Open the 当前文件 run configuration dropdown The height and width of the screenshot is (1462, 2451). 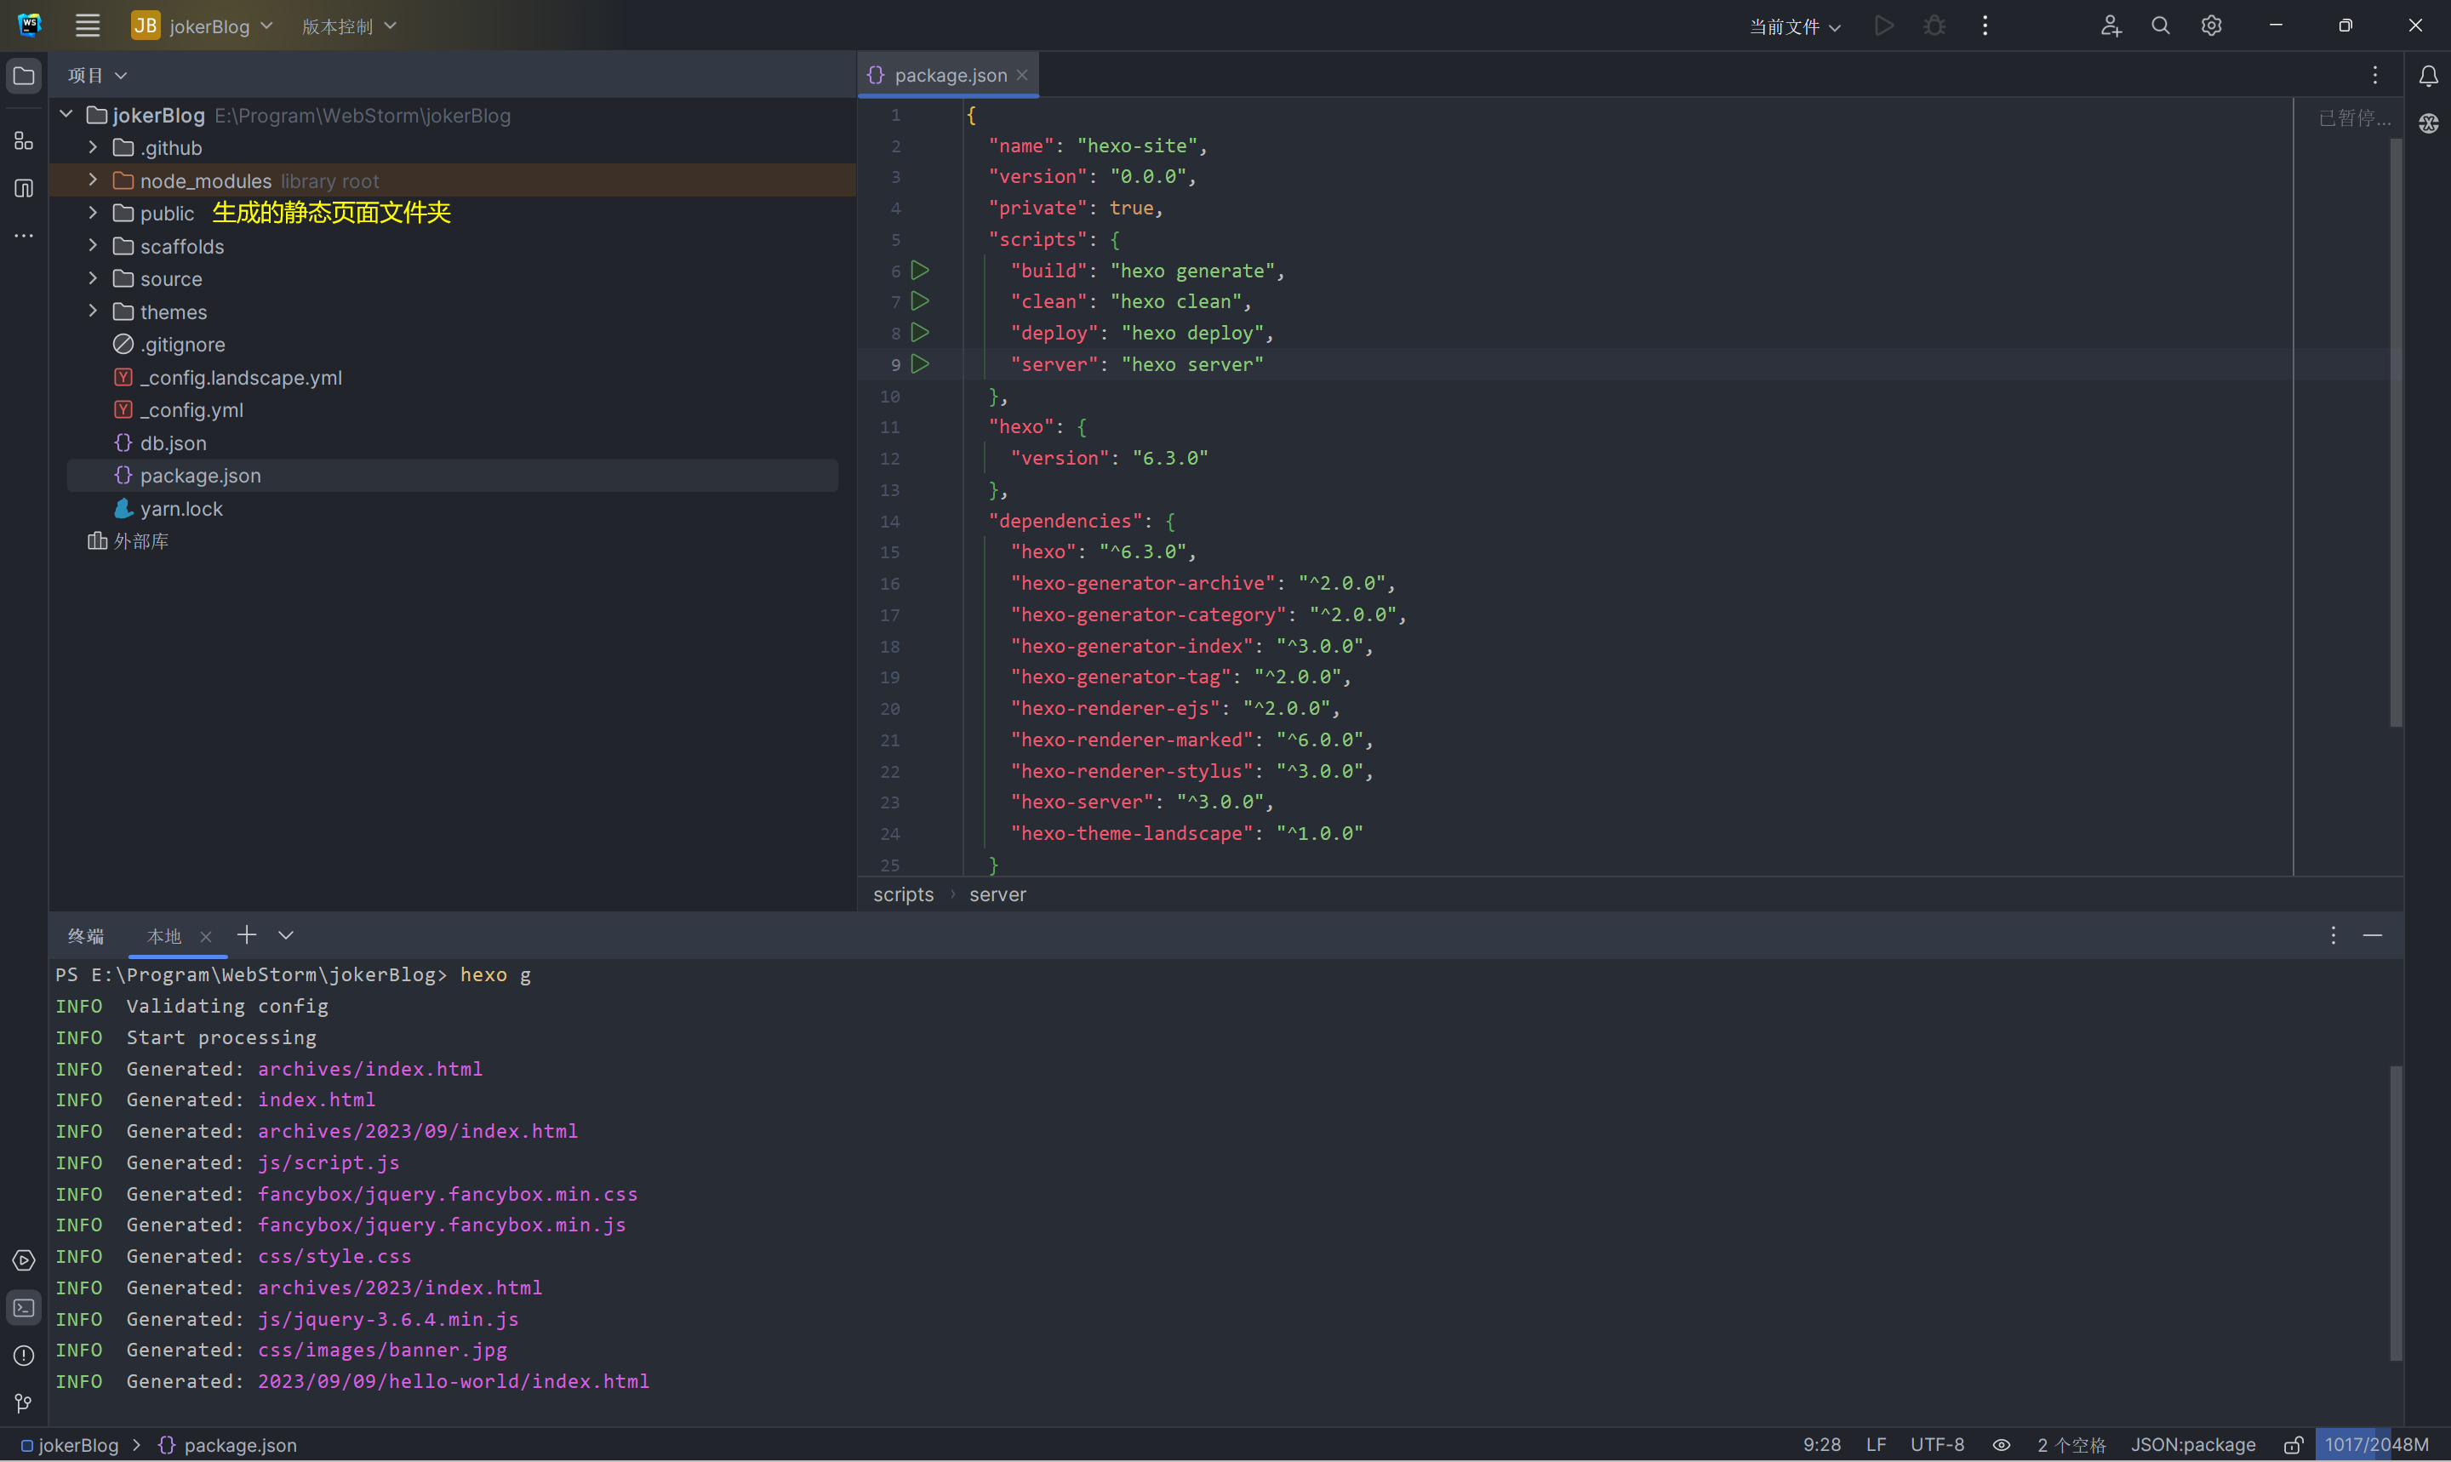tap(1794, 26)
